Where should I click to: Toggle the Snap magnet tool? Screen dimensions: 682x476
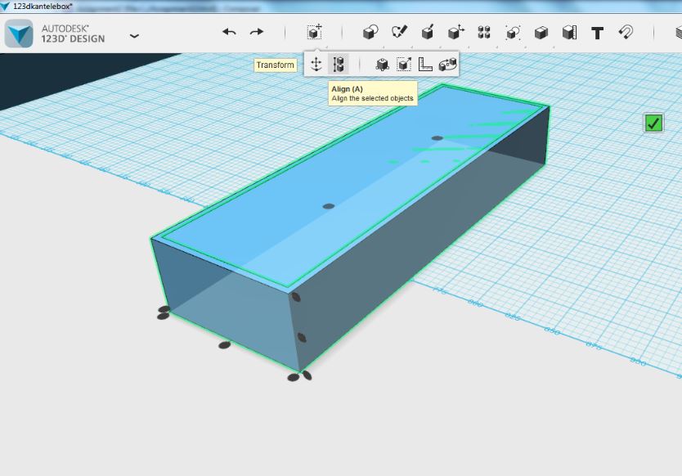626,32
